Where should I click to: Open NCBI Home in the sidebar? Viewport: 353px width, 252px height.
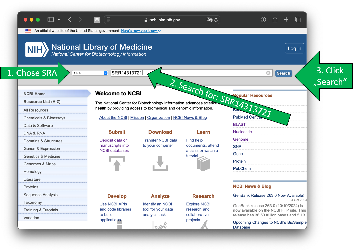pyautogui.click(x=35, y=94)
